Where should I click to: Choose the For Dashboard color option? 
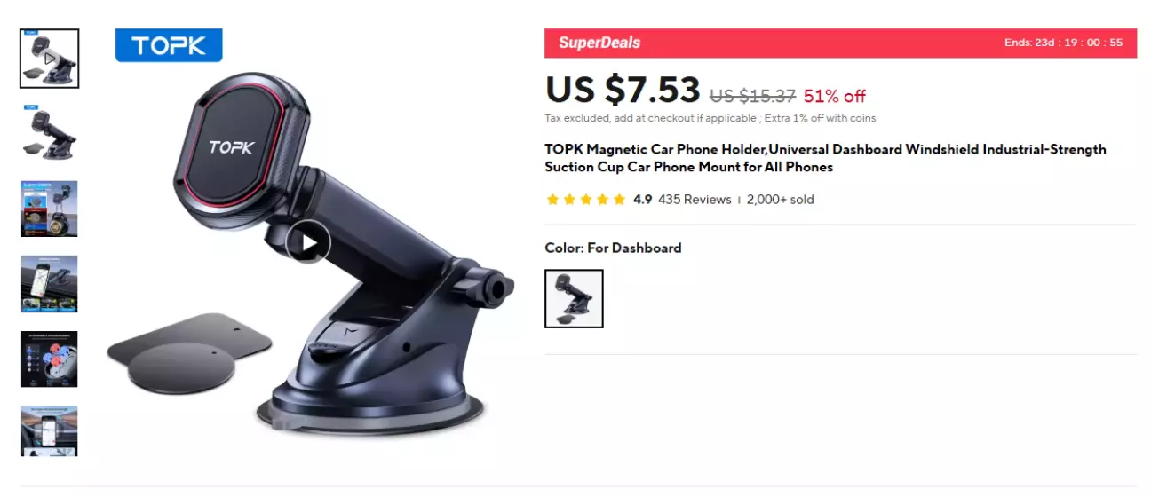tap(574, 299)
